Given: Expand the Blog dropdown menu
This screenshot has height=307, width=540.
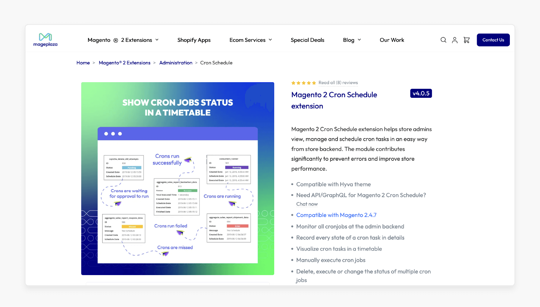Looking at the screenshot, I should point(351,40).
